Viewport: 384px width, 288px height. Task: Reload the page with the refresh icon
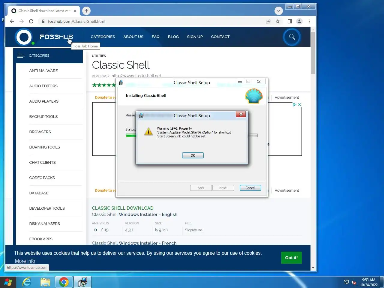[31, 21]
